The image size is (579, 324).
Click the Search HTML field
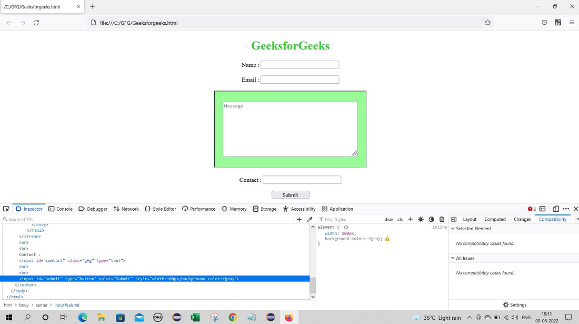[148, 219]
